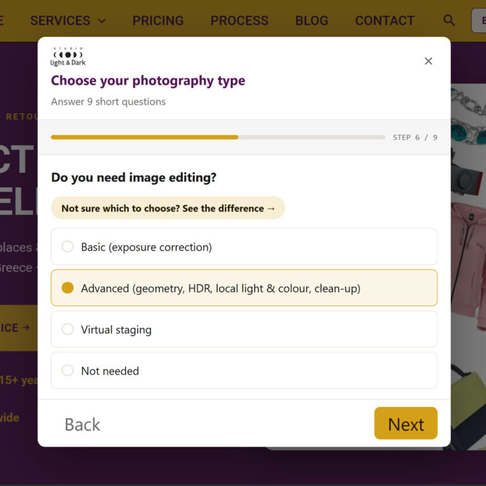Select Basic exposure correction radio option
486x486 pixels.
(x=244, y=247)
